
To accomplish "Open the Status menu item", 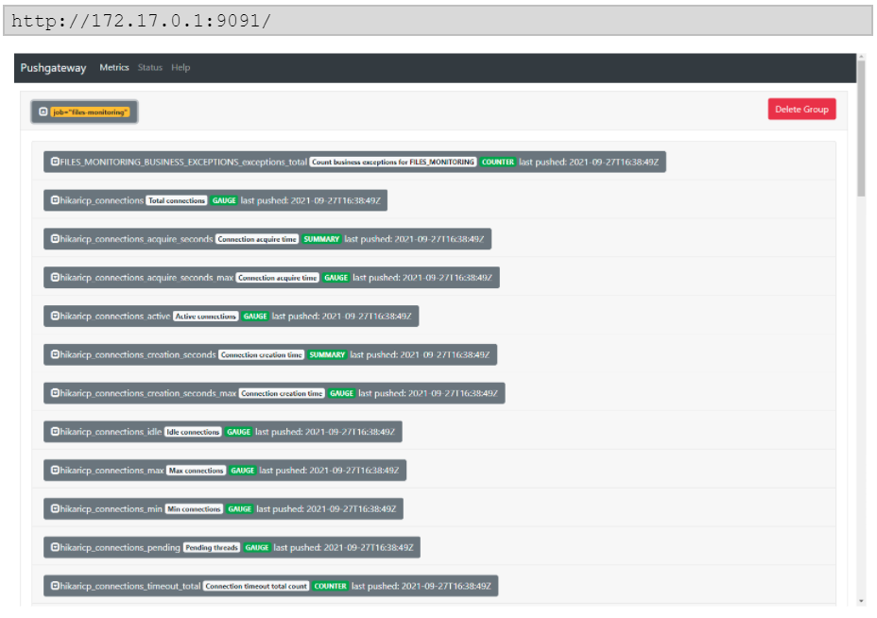I will click(149, 67).
